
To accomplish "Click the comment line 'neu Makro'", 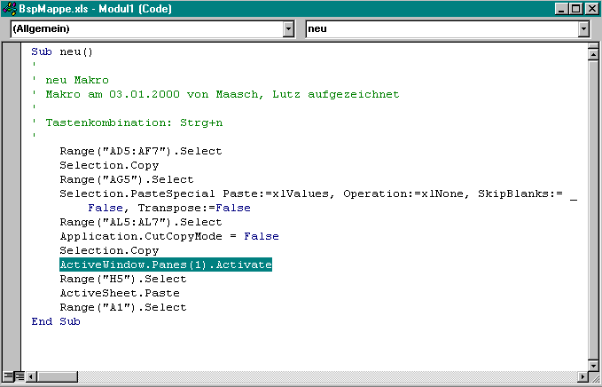I will (x=77, y=80).
